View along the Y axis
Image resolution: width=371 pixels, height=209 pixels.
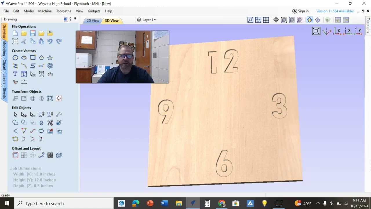[358, 31]
